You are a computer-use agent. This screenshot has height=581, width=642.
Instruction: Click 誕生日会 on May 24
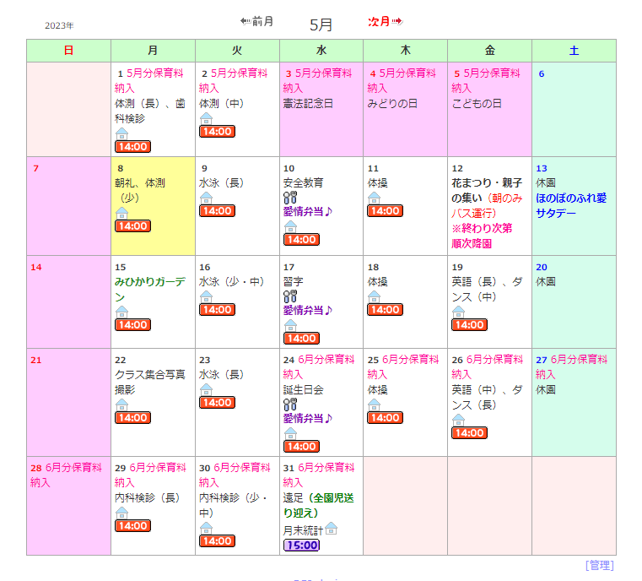click(x=304, y=389)
